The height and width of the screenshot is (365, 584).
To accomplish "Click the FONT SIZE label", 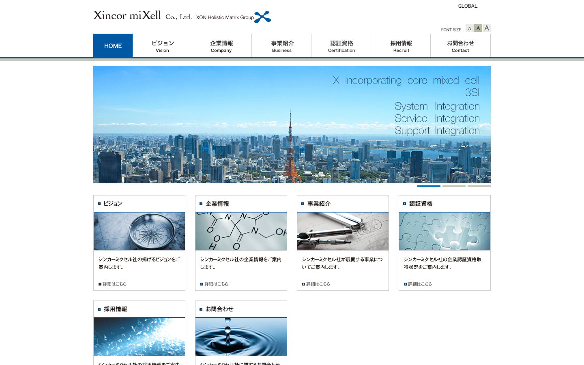I will [x=451, y=30].
